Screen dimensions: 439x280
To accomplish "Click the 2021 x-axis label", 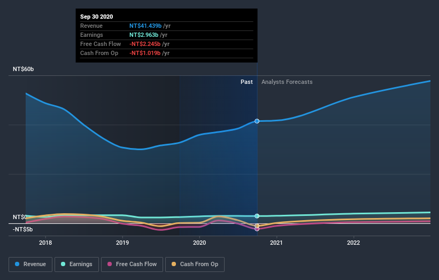I will click(x=276, y=243).
